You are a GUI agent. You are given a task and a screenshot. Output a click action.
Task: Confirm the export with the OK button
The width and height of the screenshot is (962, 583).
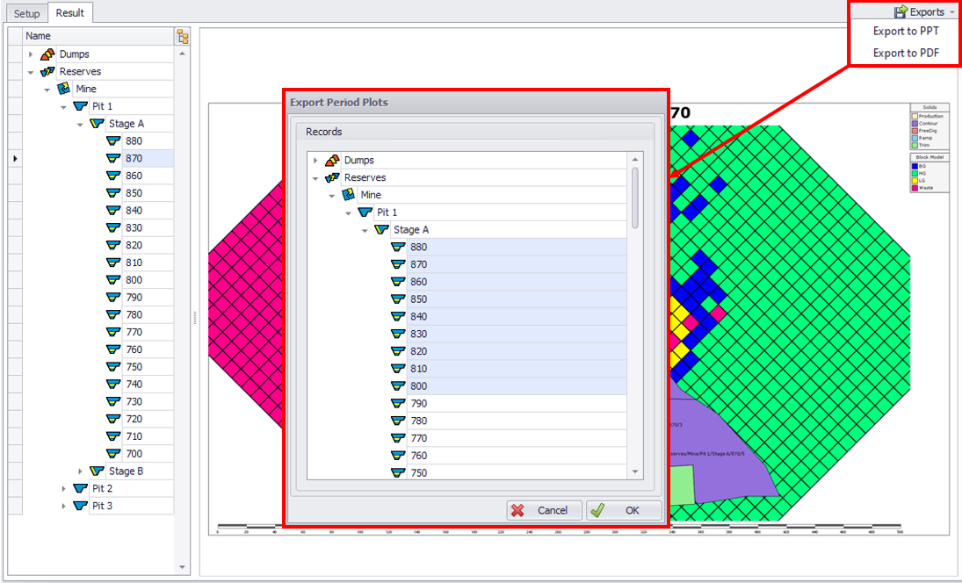coord(625,510)
